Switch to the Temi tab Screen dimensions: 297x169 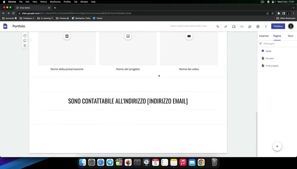(290, 36)
